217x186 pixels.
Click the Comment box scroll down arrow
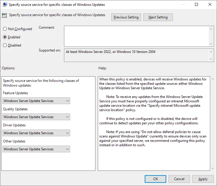pos(211,44)
